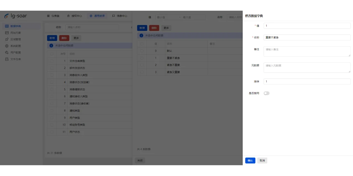The height and width of the screenshot is (176, 353).
Task: Open 数据字典 via its sidebar grid icon
Action: [x=7, y=26]
